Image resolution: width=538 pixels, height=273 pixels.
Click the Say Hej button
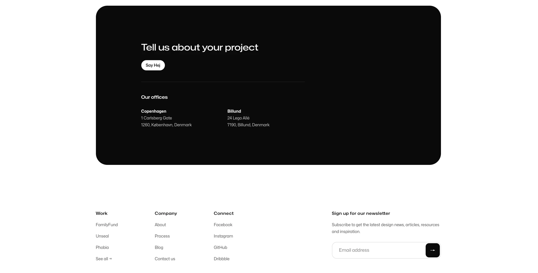[x=153, y=65]
